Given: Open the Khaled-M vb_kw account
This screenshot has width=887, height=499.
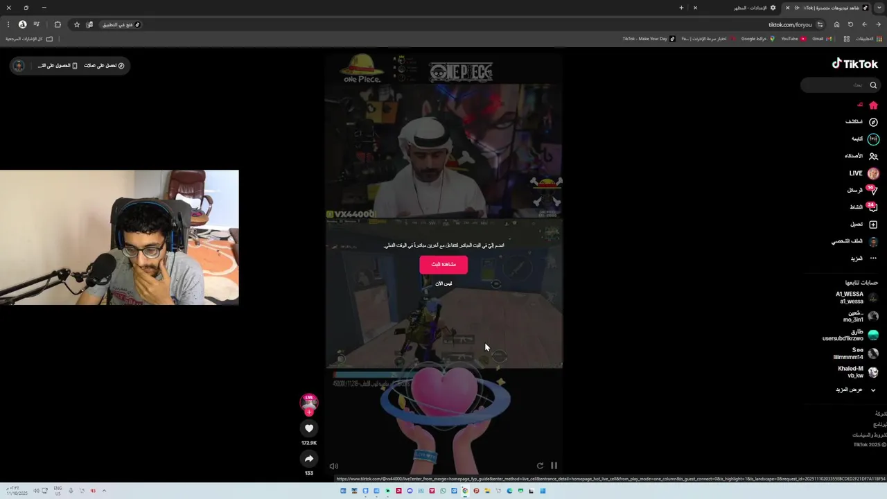Looking at the screenshot, I should (858, 372).
